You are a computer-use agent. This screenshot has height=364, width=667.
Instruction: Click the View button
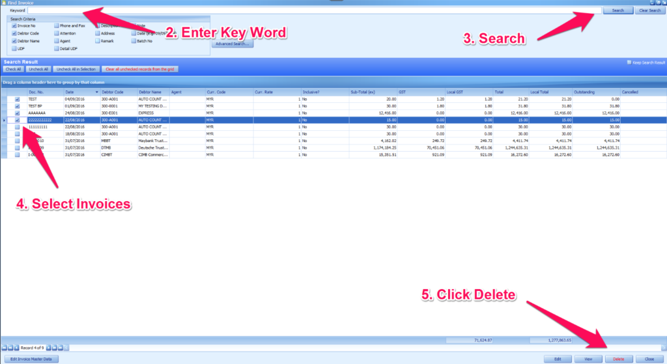pos(588,359)
